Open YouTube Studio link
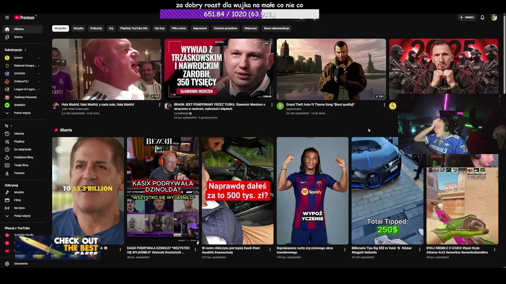The width and height of the screenshot is (506, 284). pyautogui.click(x=23, y=235)
